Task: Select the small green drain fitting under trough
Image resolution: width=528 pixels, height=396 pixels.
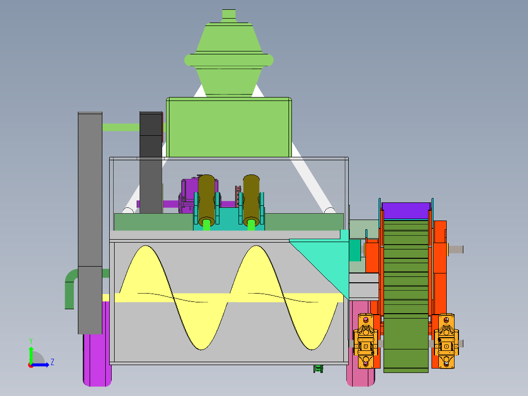Action: click(318, 369)
